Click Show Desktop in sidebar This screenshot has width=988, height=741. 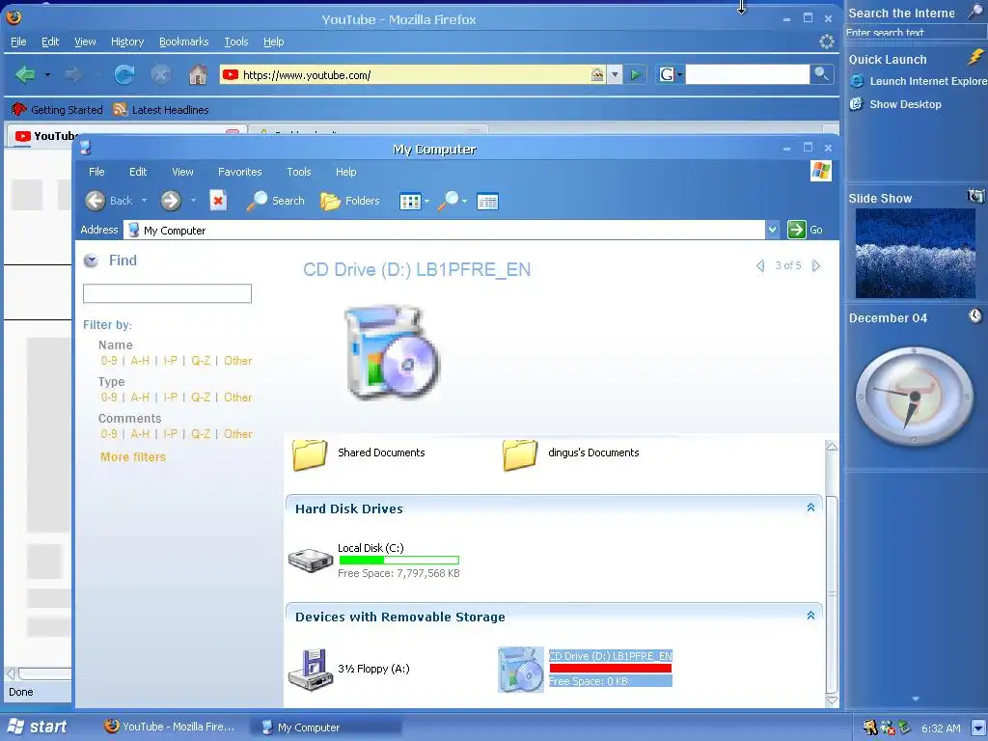(895, 104)
